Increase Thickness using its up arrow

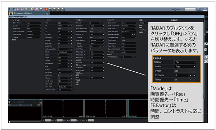71,37
